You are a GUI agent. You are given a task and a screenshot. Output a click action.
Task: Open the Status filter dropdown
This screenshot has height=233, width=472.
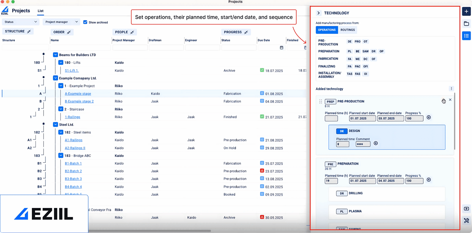point(21,22)
